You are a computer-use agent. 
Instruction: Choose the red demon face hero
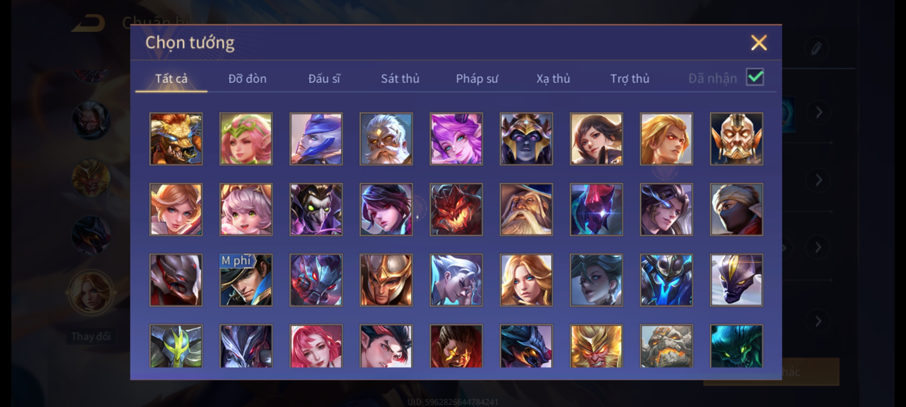(x=456, y=210)
